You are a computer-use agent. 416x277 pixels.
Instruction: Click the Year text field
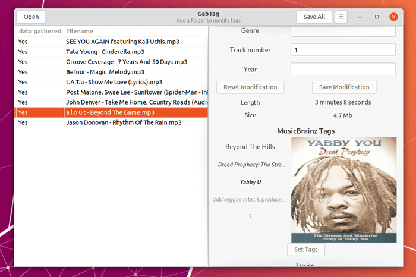pos(343,69)
